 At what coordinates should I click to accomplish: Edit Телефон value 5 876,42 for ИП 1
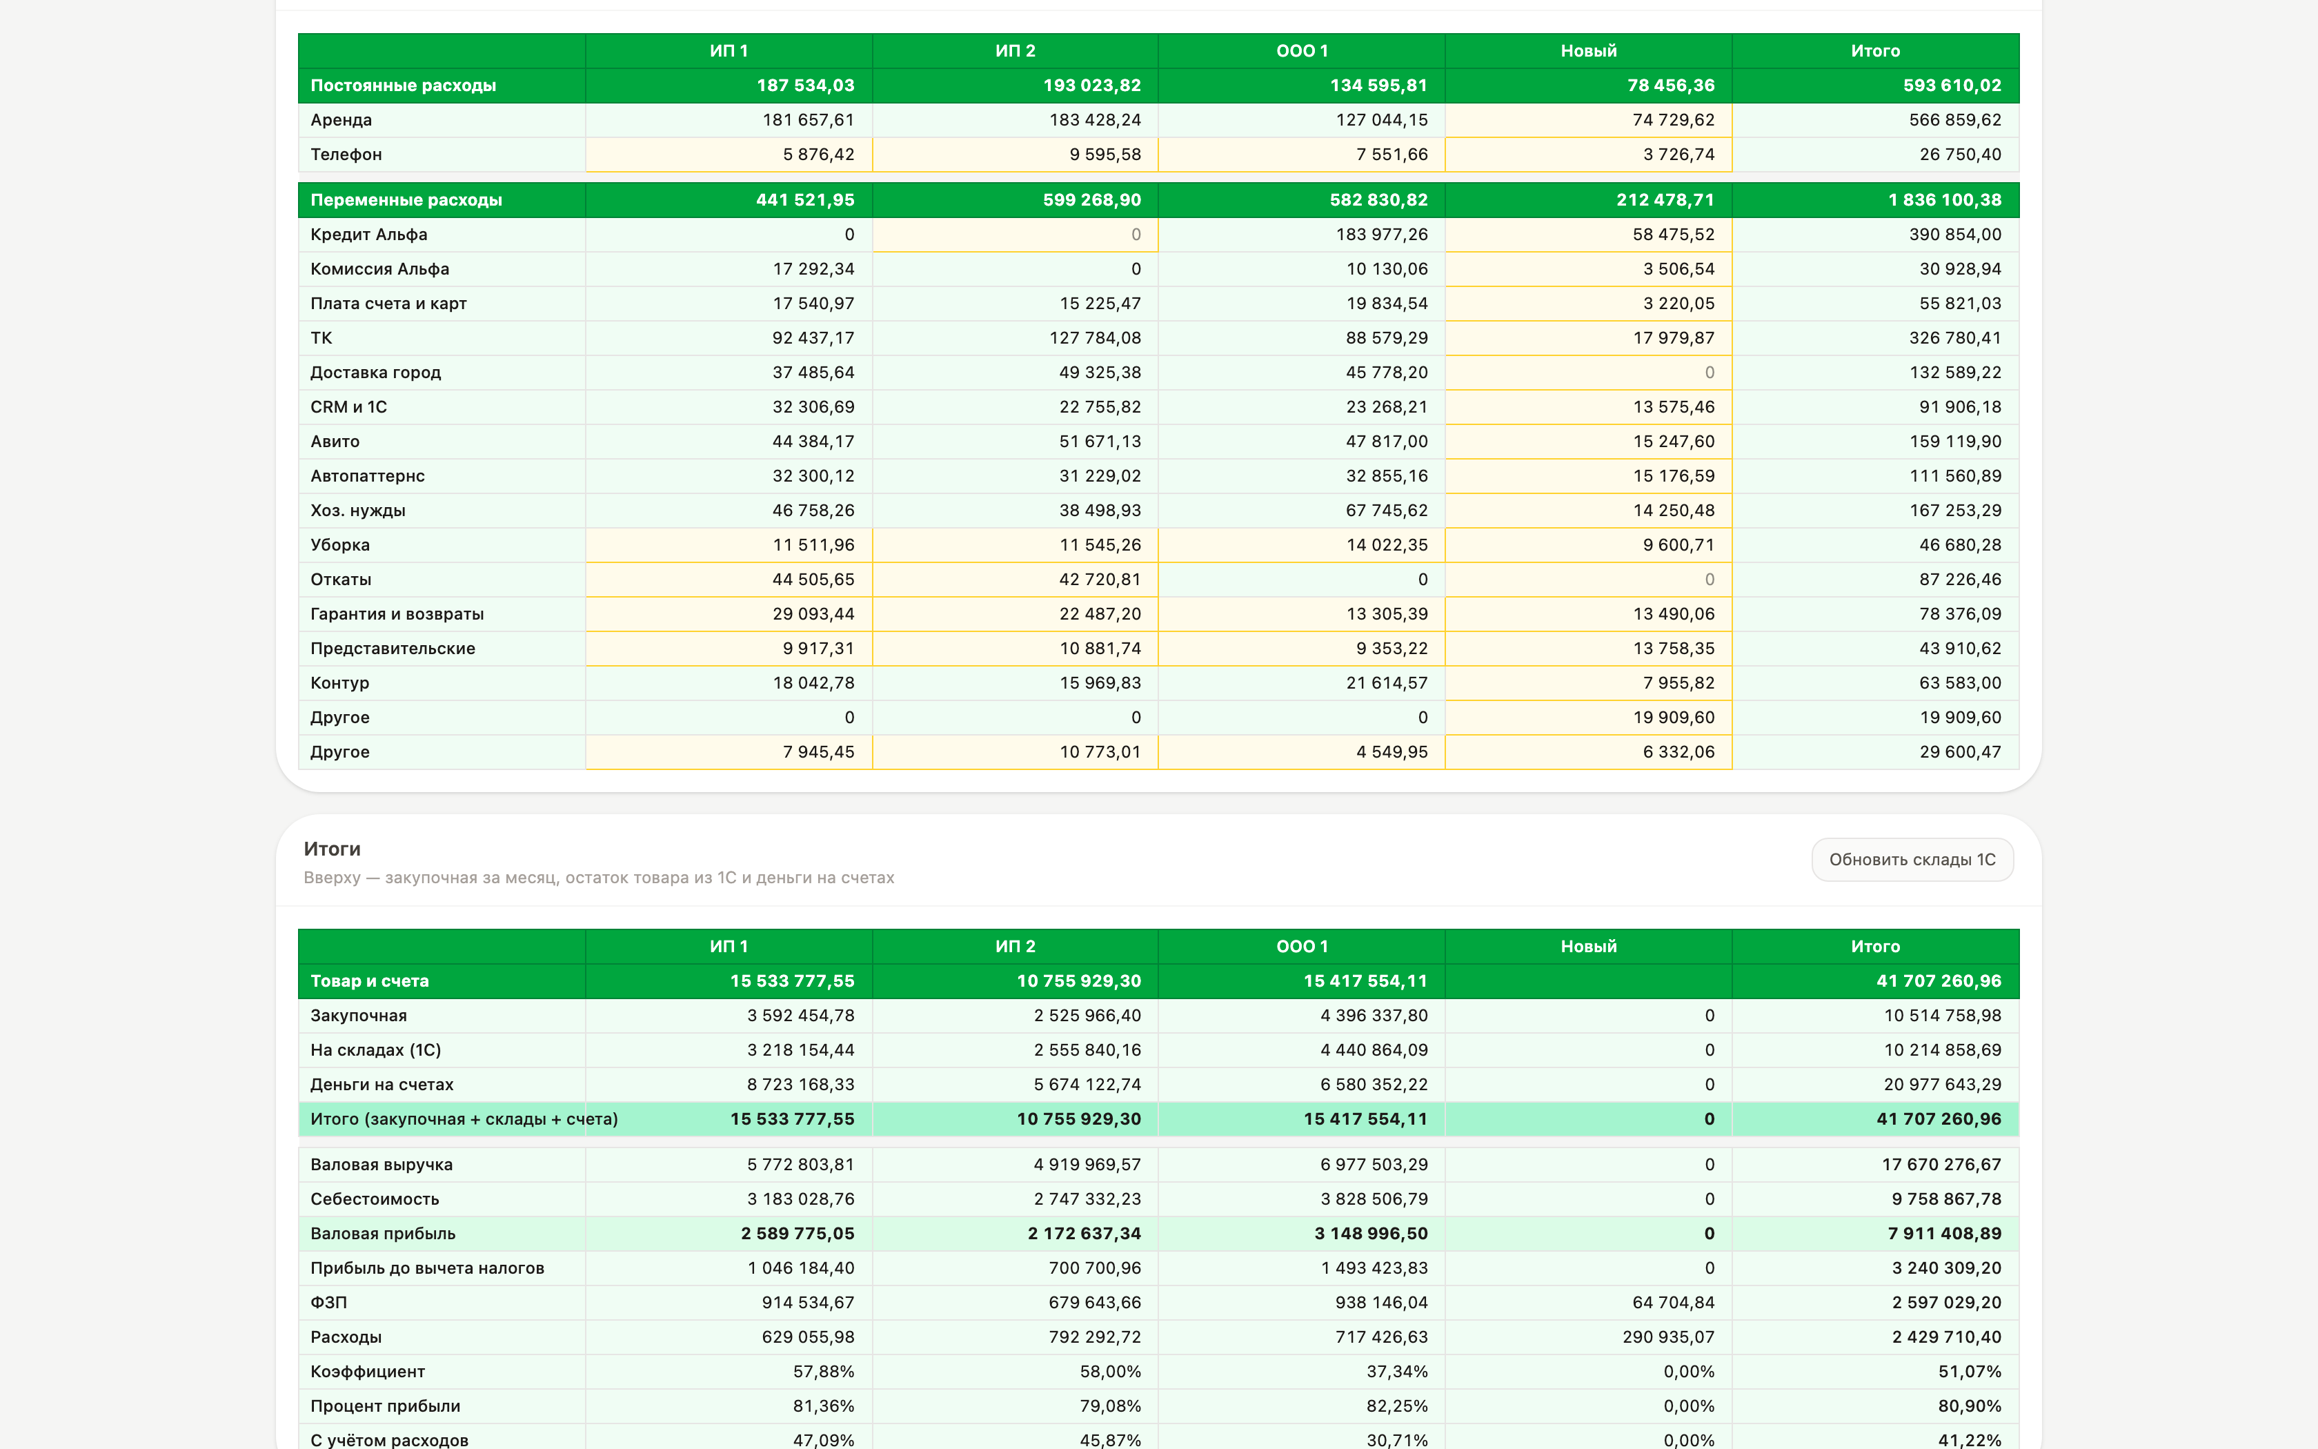pyautogui.click(x=729, y=155)
